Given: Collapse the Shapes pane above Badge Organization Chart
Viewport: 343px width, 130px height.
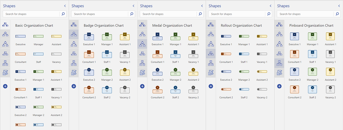Looking at the screenshot, I should (x=134, y=6).
